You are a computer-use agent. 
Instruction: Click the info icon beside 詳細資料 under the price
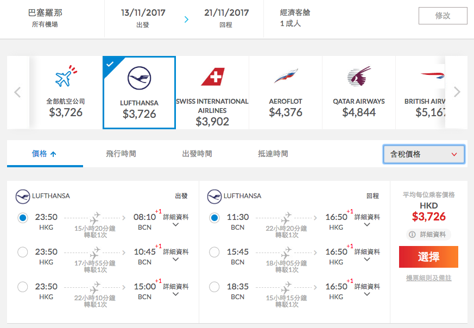(x=412, y=234)
